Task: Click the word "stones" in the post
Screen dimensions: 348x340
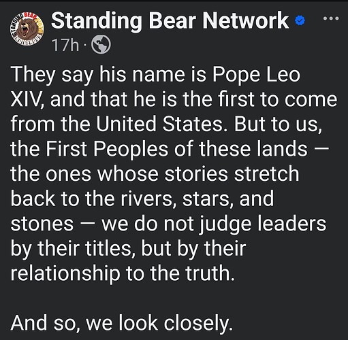Action: [42, 224]
